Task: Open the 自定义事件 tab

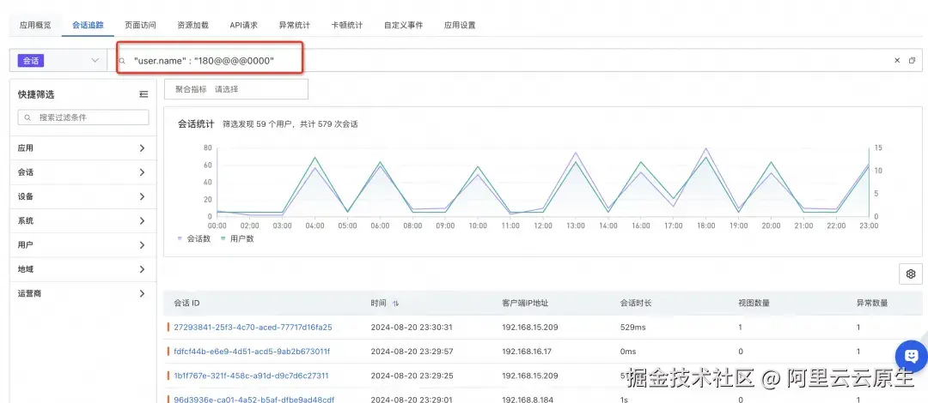Action: click(404, 26)
